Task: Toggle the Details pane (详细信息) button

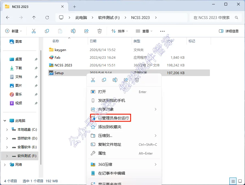Action: 229,31
